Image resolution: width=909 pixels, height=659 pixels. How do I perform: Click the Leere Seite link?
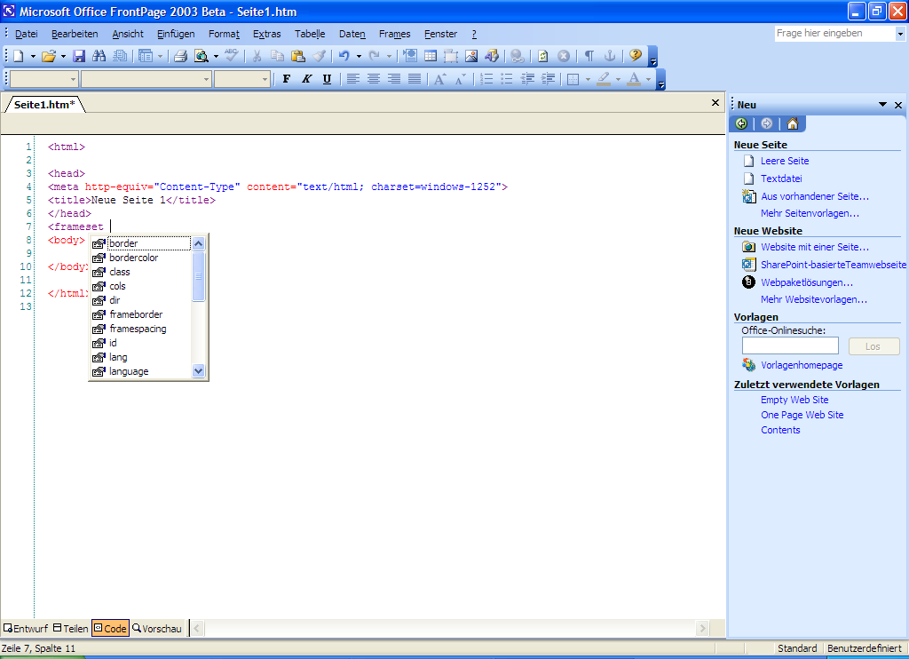click(x=785, y=161)
